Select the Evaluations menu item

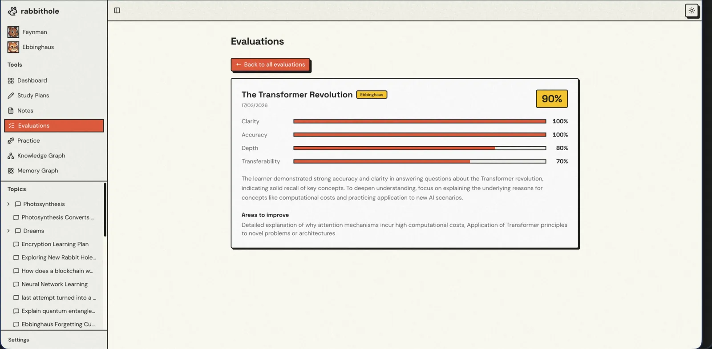tap(54, 126)
